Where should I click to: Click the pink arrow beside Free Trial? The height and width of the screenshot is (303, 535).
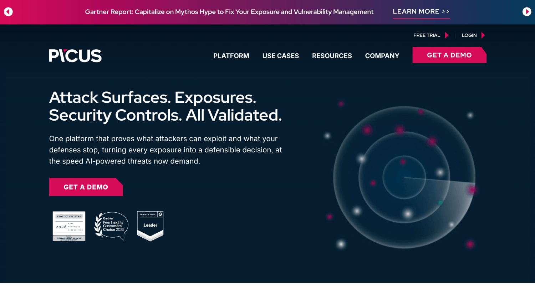pos(447,35)
